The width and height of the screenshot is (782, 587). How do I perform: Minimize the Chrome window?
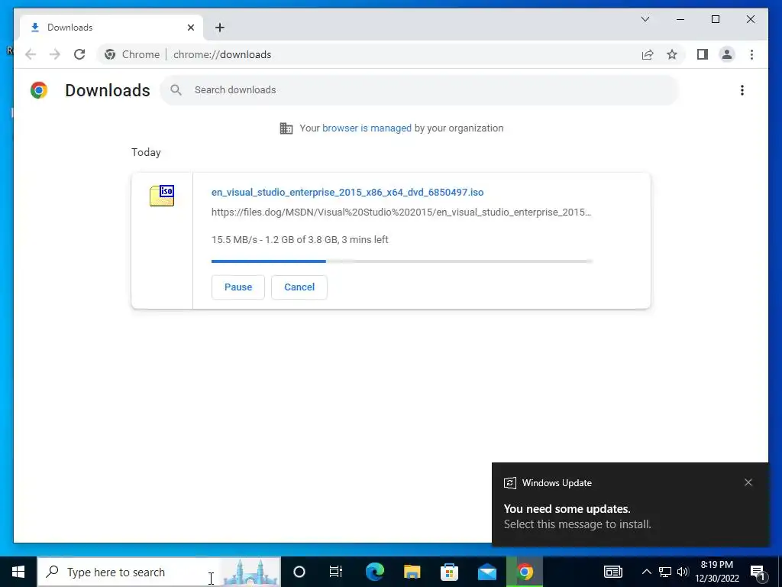680,19
